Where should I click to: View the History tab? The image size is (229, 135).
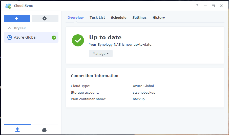tap(159, 17)
